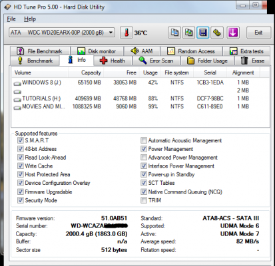Toggle the Automatic Acoustic Management checkbox
Screen dimensions: 275x266
click(x=144, y=140)
